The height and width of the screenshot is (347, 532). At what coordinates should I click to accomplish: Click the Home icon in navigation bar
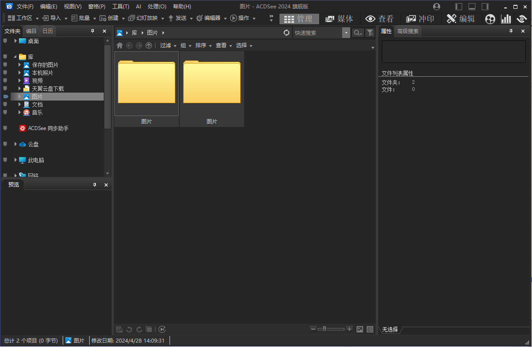[120, 45]
